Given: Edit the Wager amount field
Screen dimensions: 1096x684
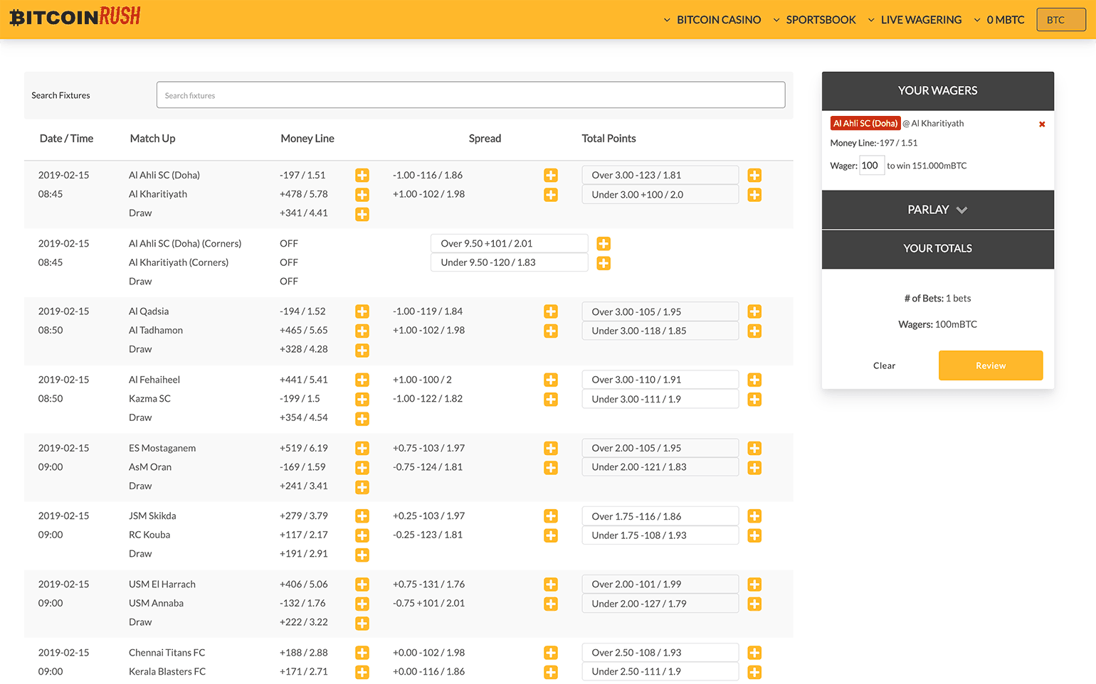Looking at the screenshot, I should [x=871, y=166].
